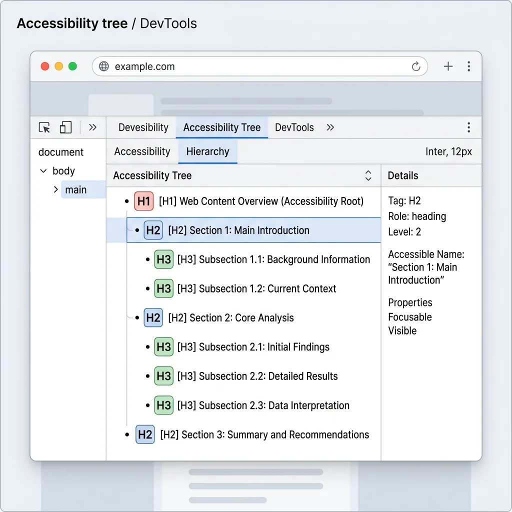Open the DevTools tab

click(x=294, y=127)
